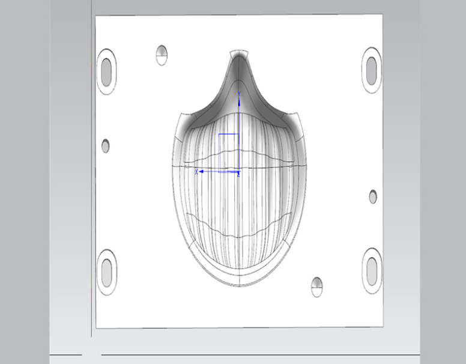The image size is (466, 364).
Task: Pick the oval slot hole in the upper-right corner of the plate
Action: [372, 70]
